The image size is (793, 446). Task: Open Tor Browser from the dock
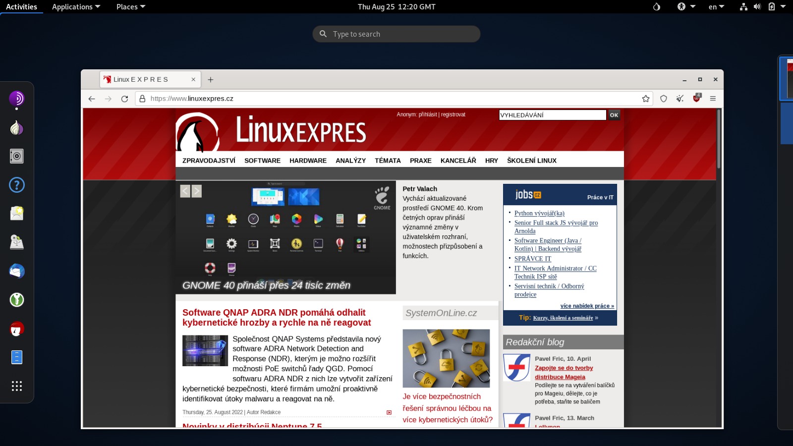(x=17, y=99)
